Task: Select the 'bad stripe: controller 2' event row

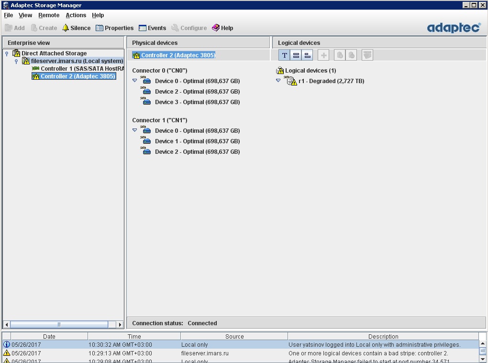Action: [241, 353]
